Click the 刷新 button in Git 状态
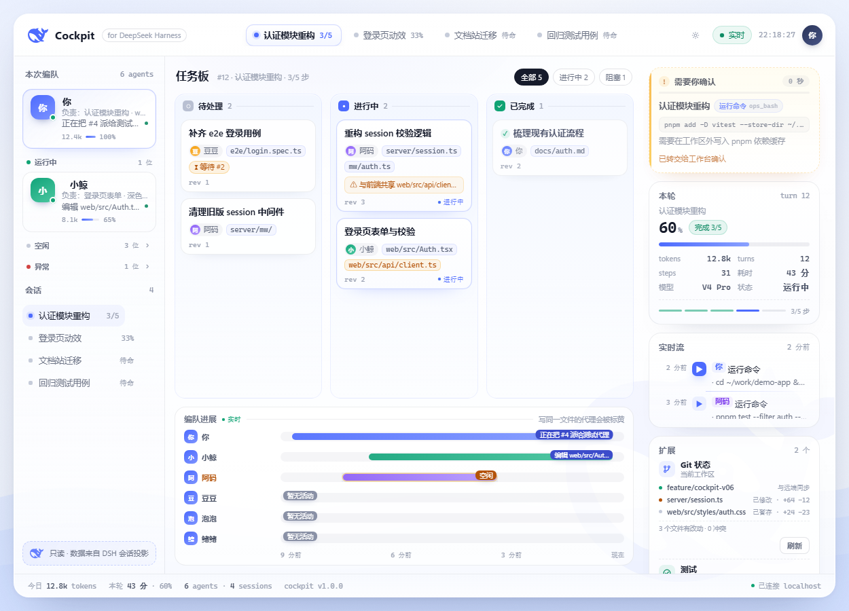The image size is (849, 611). [795, 546]
